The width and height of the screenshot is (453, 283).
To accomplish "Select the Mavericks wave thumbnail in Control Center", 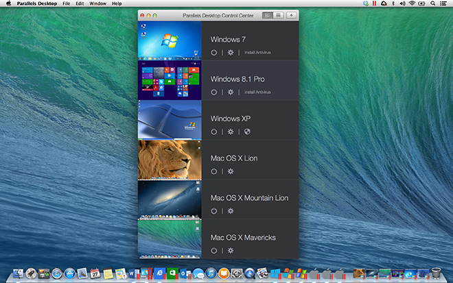I will [170, 239].
